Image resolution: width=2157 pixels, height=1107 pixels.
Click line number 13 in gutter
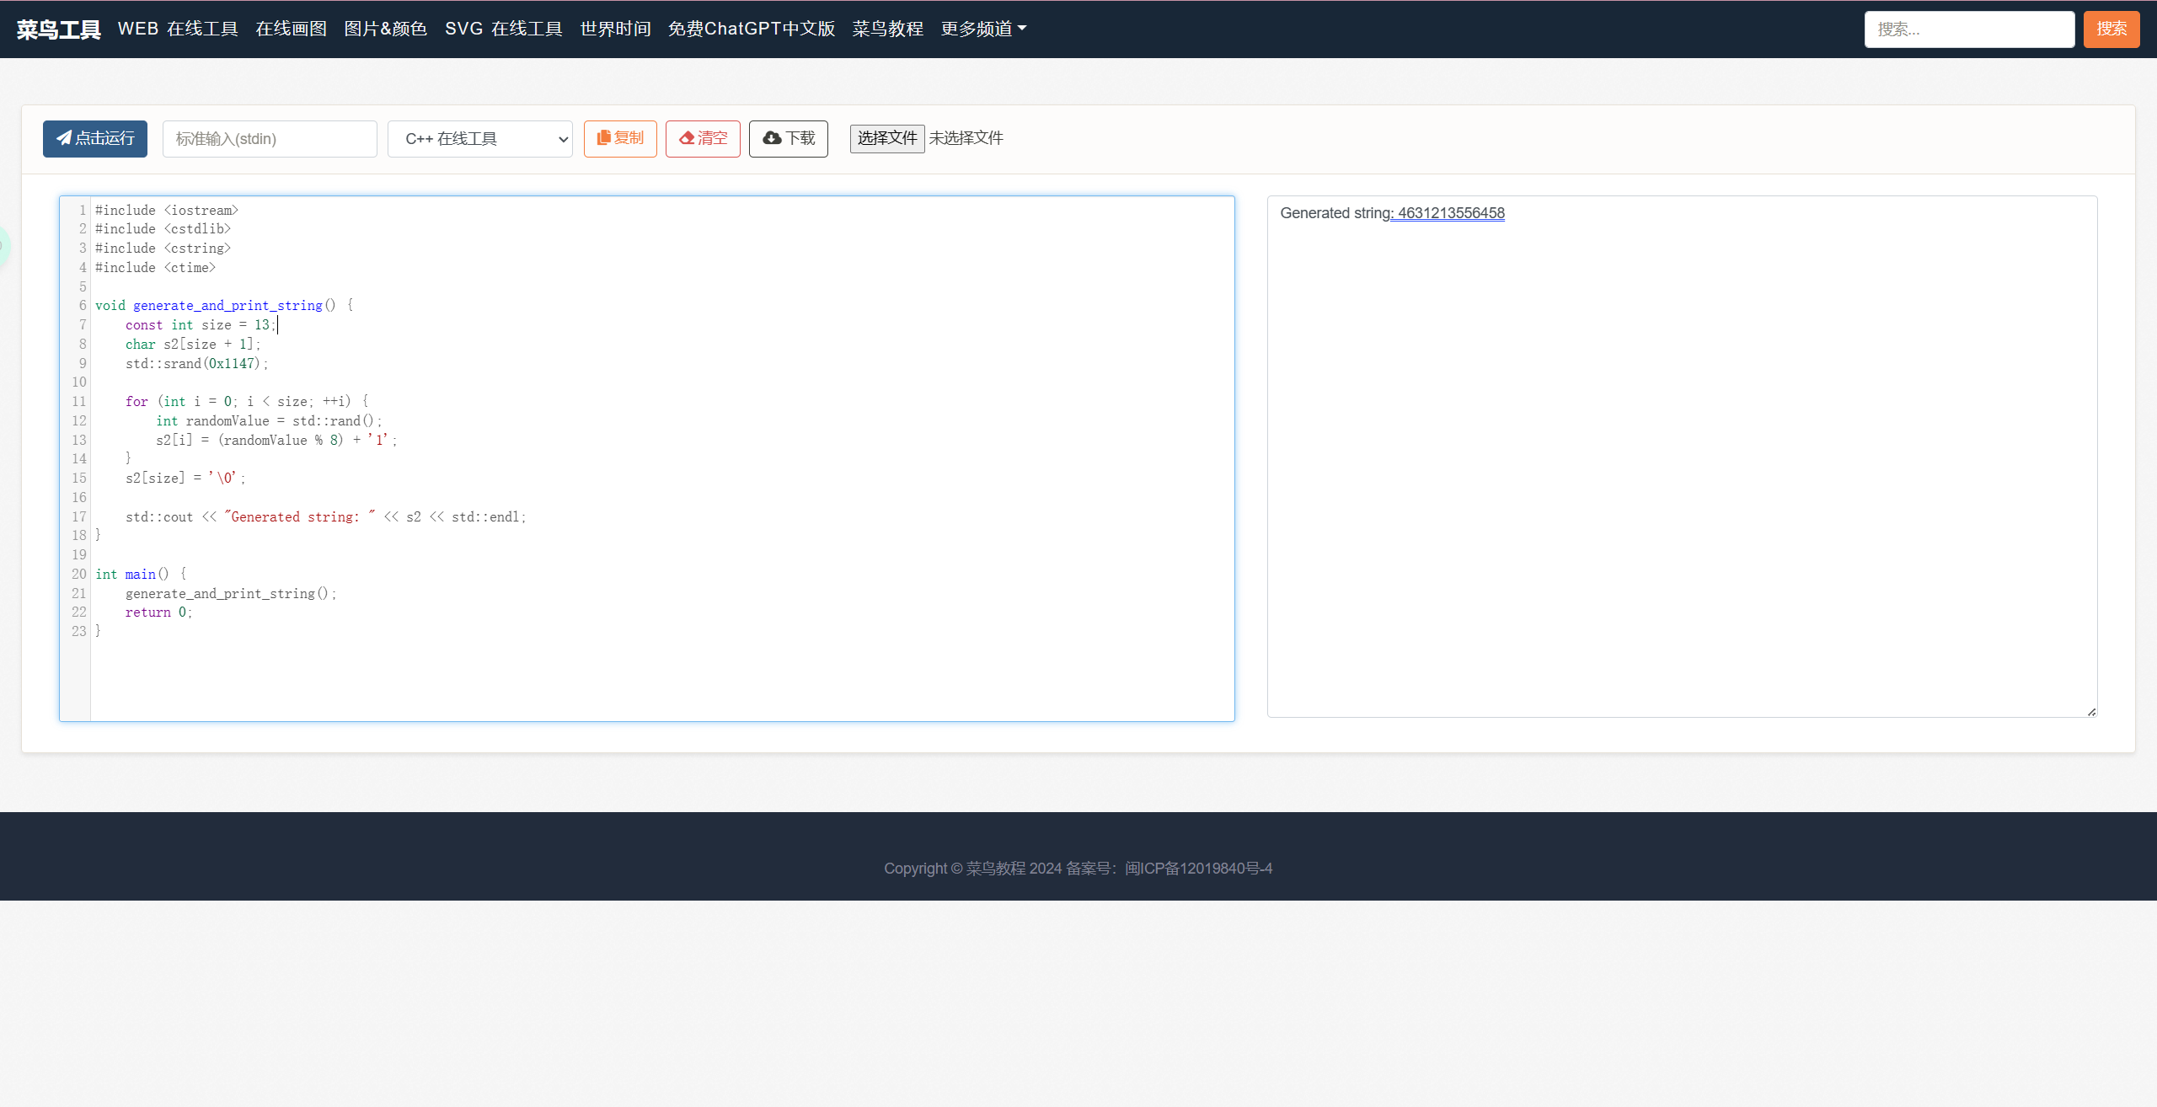79,440
